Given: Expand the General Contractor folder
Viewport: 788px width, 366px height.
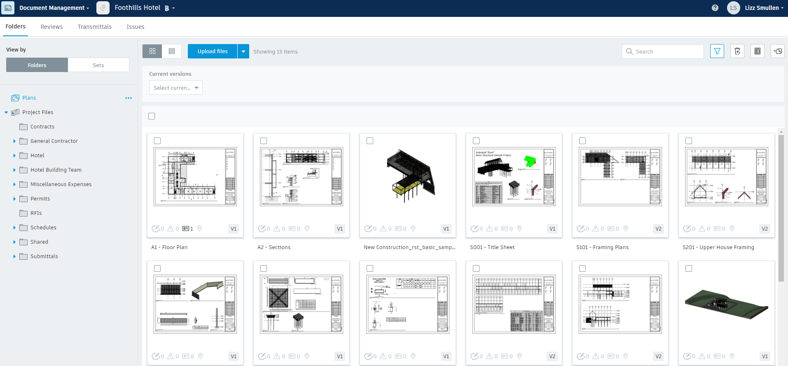Looking at the screenshot, I should point(14,141).
